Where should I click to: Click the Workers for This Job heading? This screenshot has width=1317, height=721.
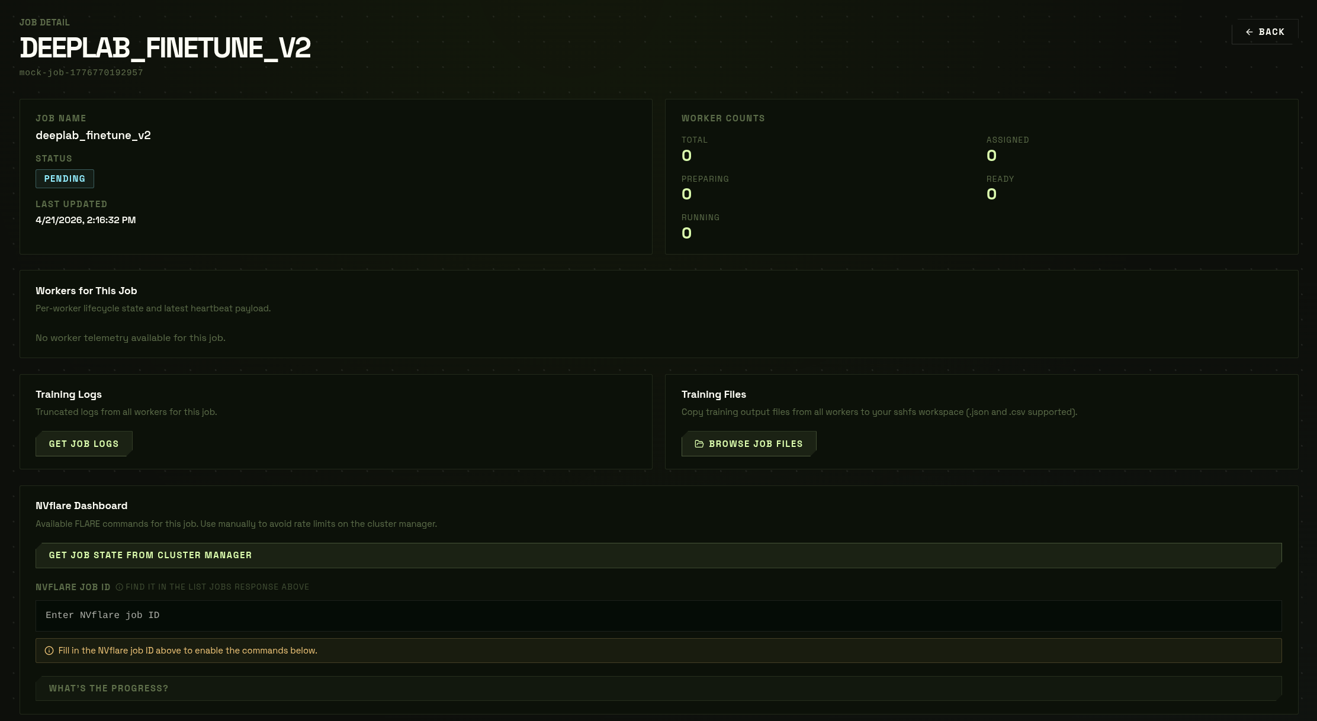point(86,291)
